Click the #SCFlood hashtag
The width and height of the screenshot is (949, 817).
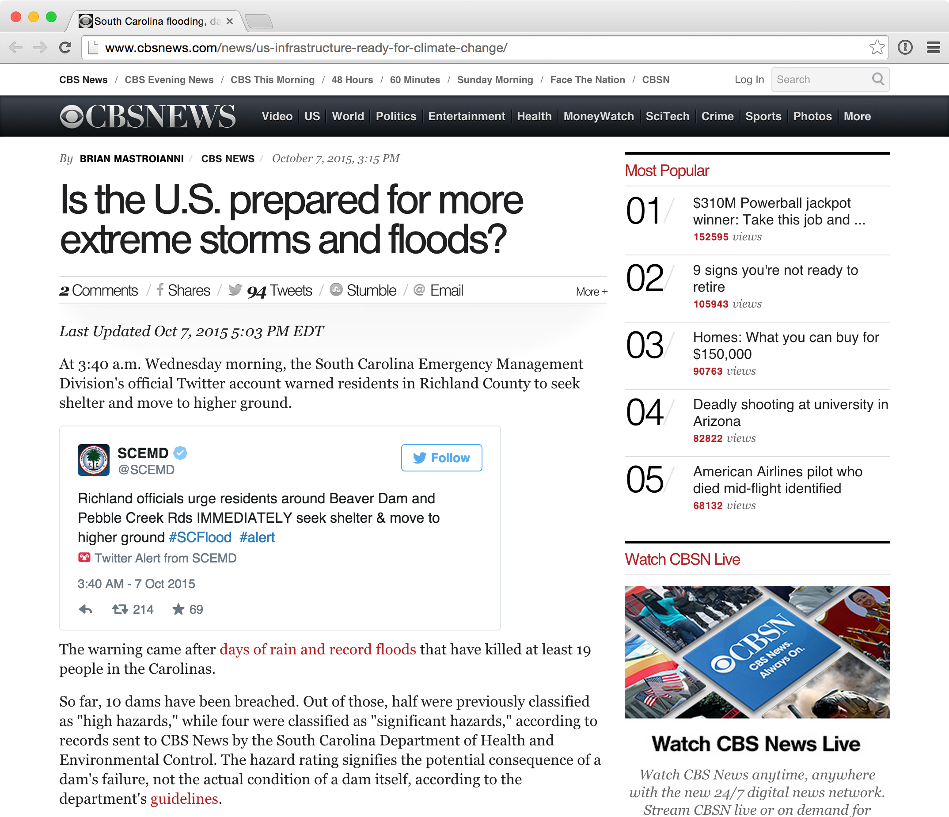[200, 537]
